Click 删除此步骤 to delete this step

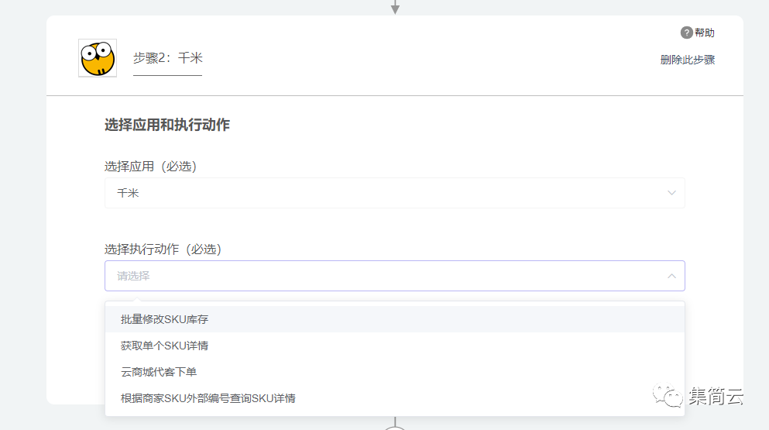coord(687,60)
